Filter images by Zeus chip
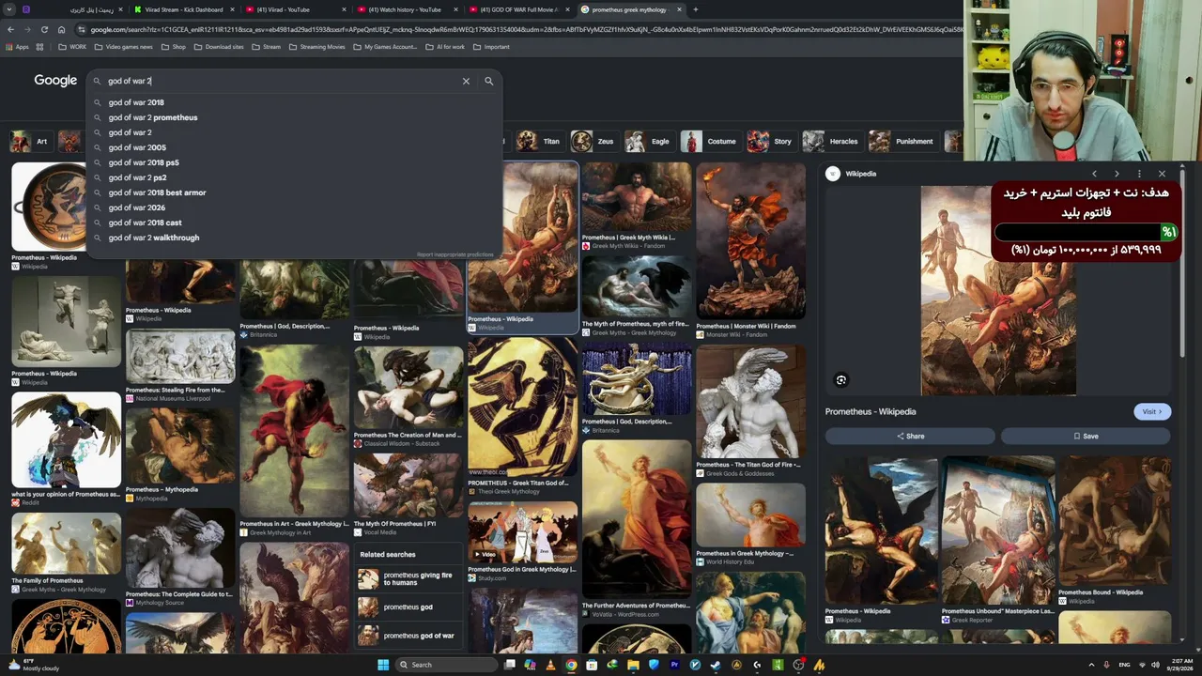1202x676 pixels. (x=593, y=142)
